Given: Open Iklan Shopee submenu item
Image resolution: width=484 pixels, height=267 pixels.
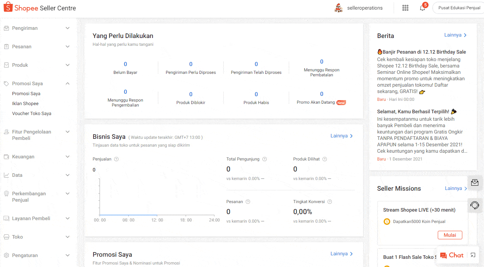Looking at the screenshot, I should coord(25,104).
